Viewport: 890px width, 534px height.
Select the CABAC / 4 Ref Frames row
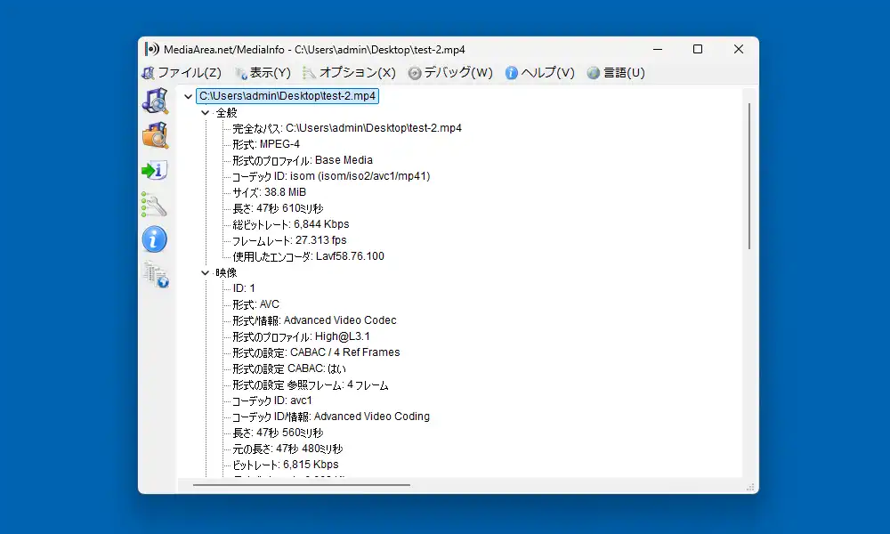pos(316,352)
